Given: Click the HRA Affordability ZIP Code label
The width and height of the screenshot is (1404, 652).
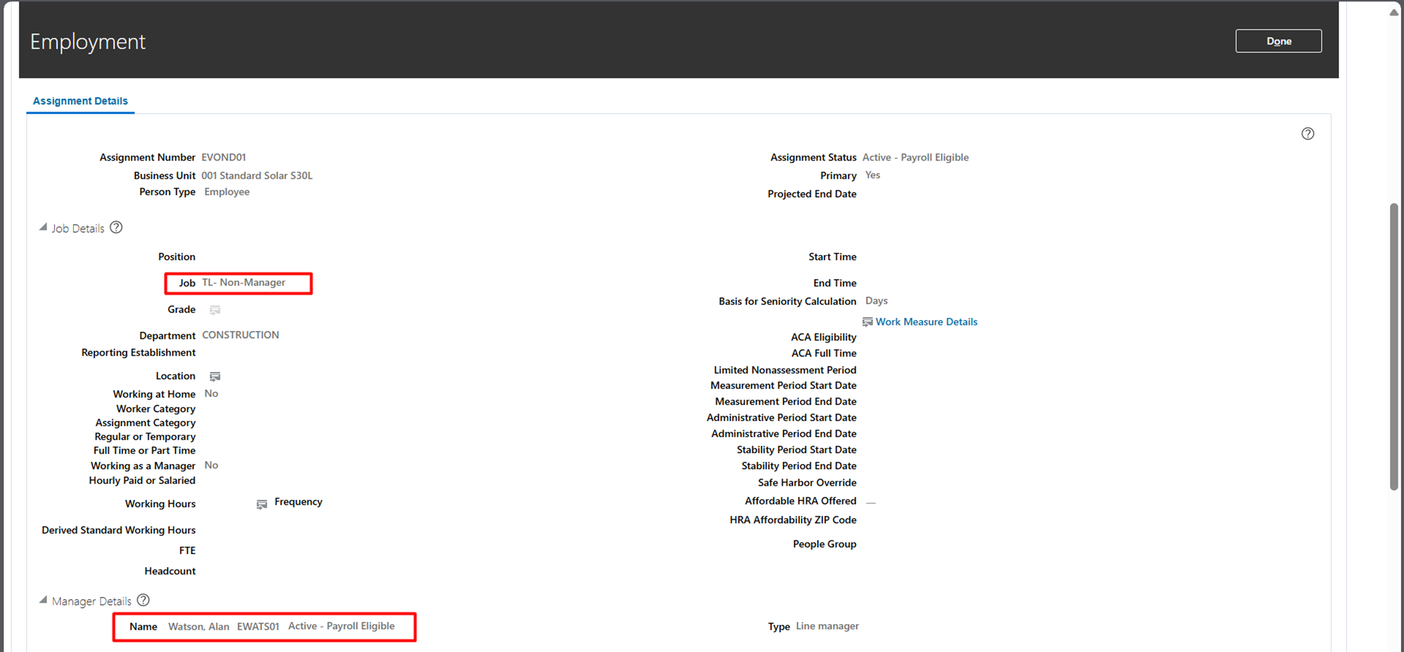Looking at the screenshot, I should (792, 520).
